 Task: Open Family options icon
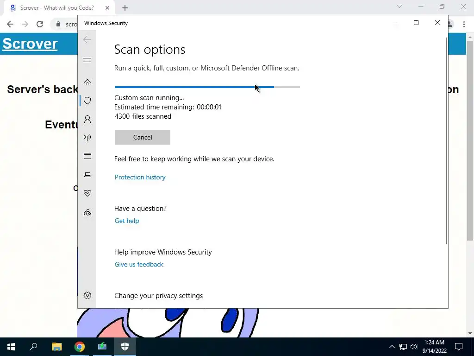tap(87, 212)
